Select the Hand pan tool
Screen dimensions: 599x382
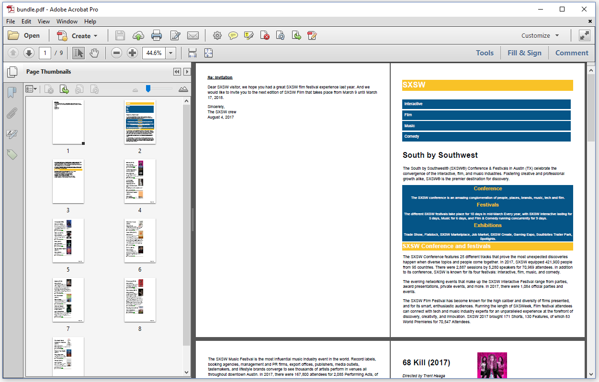(94, 53)
